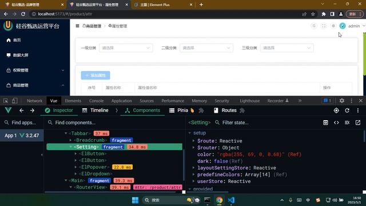
Task: Open the 三级分类 select dropdown
Action: coord(287,48)
